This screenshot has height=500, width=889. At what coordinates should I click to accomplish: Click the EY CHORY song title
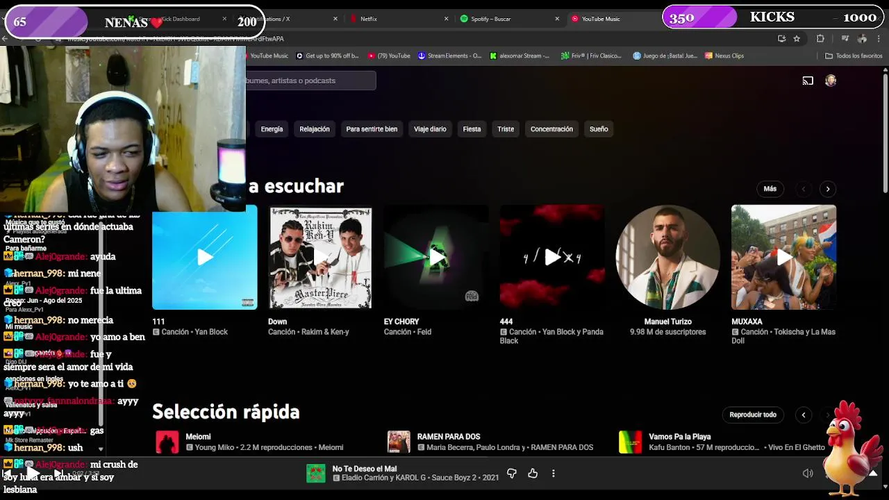[401, 322]
